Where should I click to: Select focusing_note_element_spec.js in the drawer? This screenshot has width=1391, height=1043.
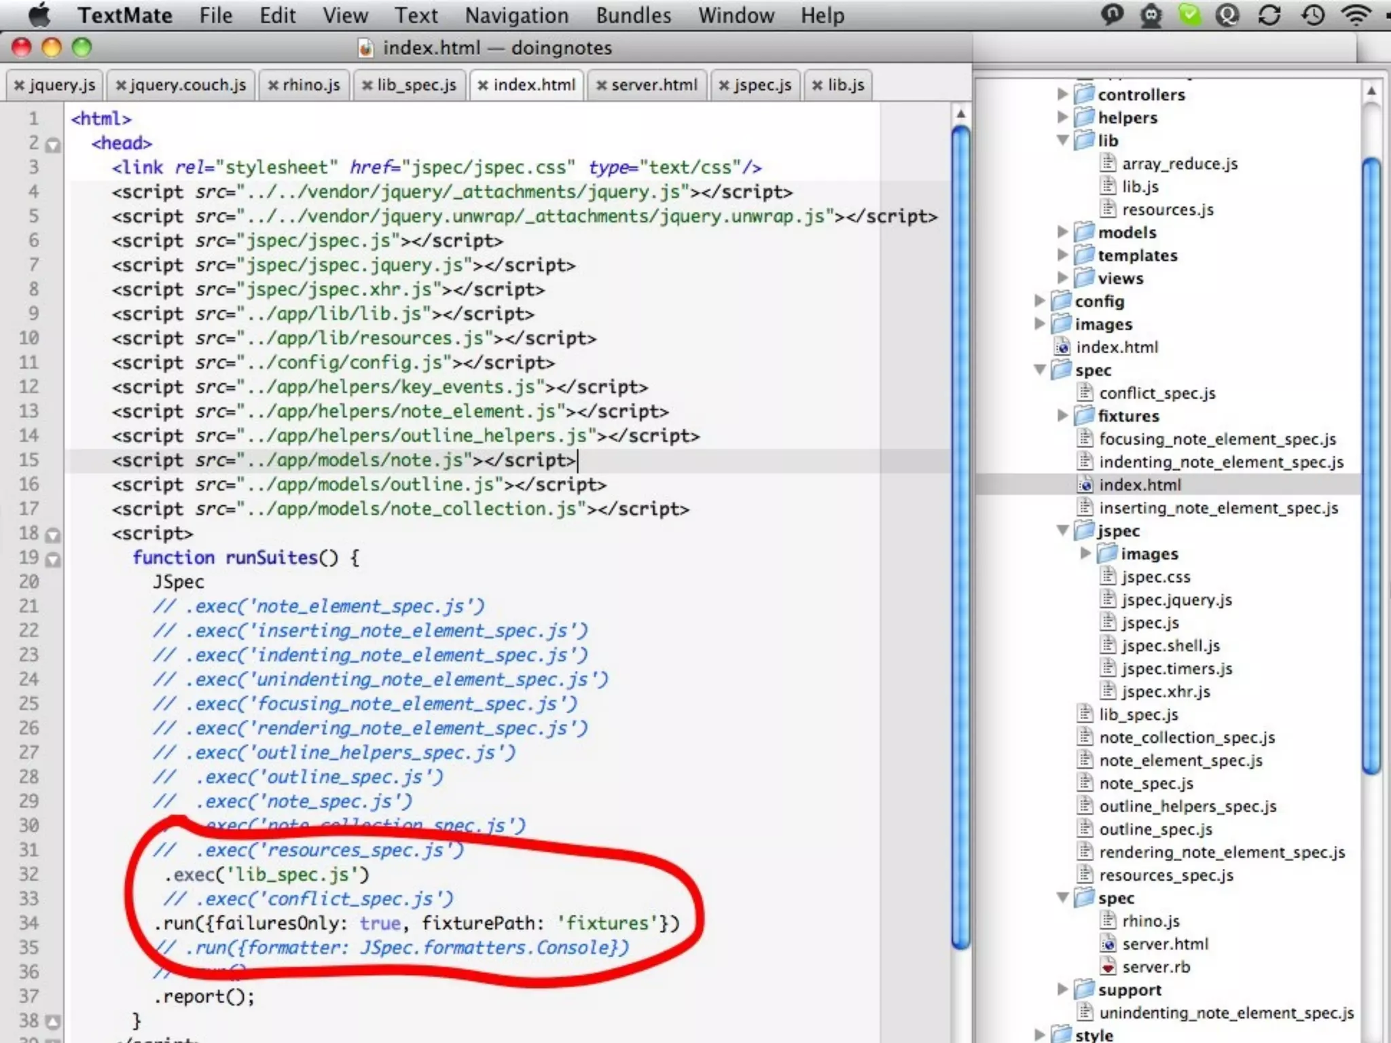click(1218, 439)
